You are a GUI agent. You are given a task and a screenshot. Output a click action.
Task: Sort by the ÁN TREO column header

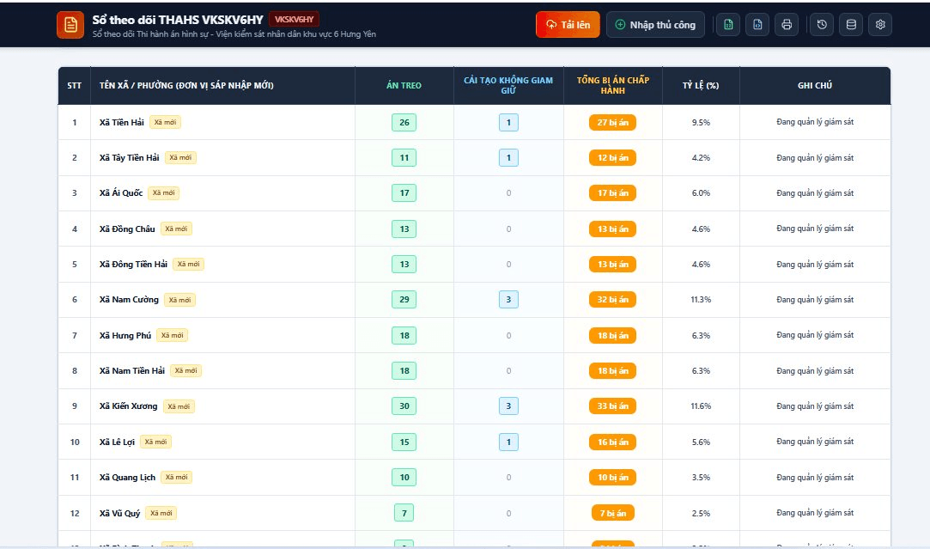[x=404, y=85]
